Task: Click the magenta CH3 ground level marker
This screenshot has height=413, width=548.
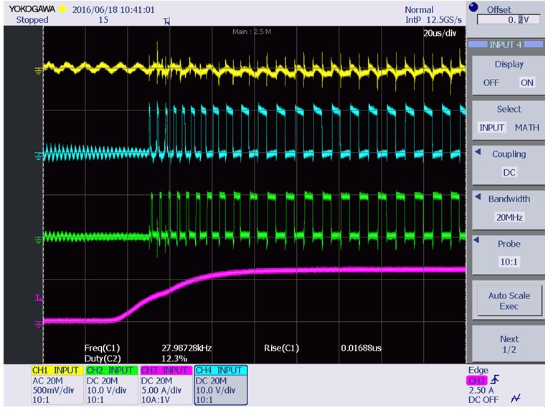Action: click(x=38, y=323)
